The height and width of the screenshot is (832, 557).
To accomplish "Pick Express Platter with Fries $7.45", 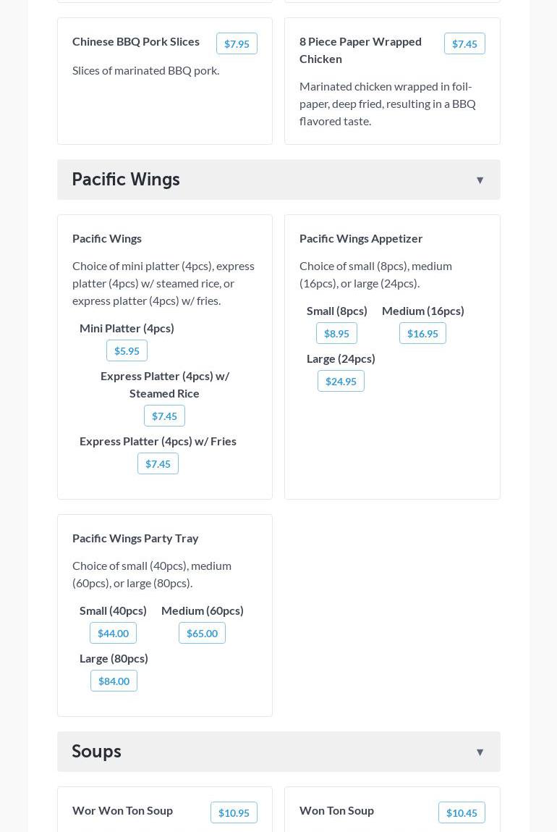I will 158,464.
